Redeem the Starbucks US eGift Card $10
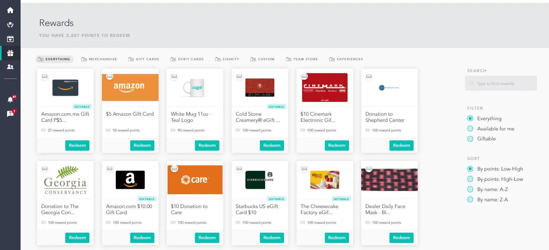 point(272,238)
